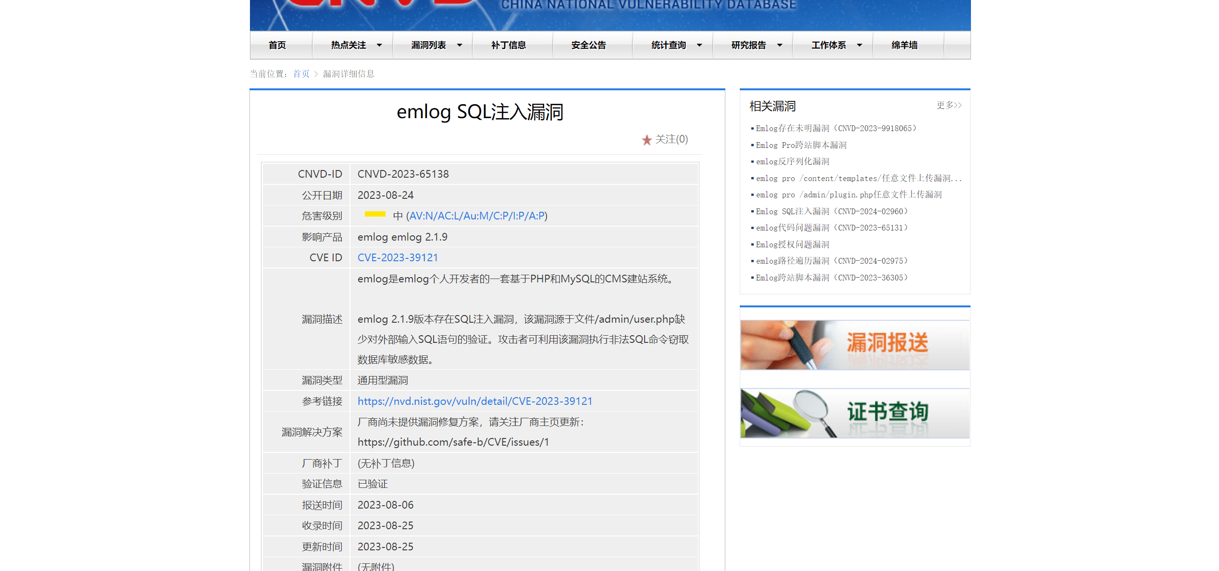Click the bullet beside Emlog Pro跨站脚本漏洞
The height and width of the screenshot is (571, 1219).
(753, 145)
